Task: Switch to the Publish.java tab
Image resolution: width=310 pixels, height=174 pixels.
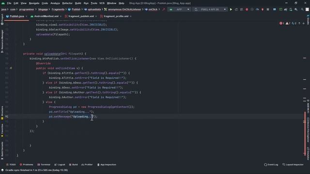Action: [x=17, y=16]
